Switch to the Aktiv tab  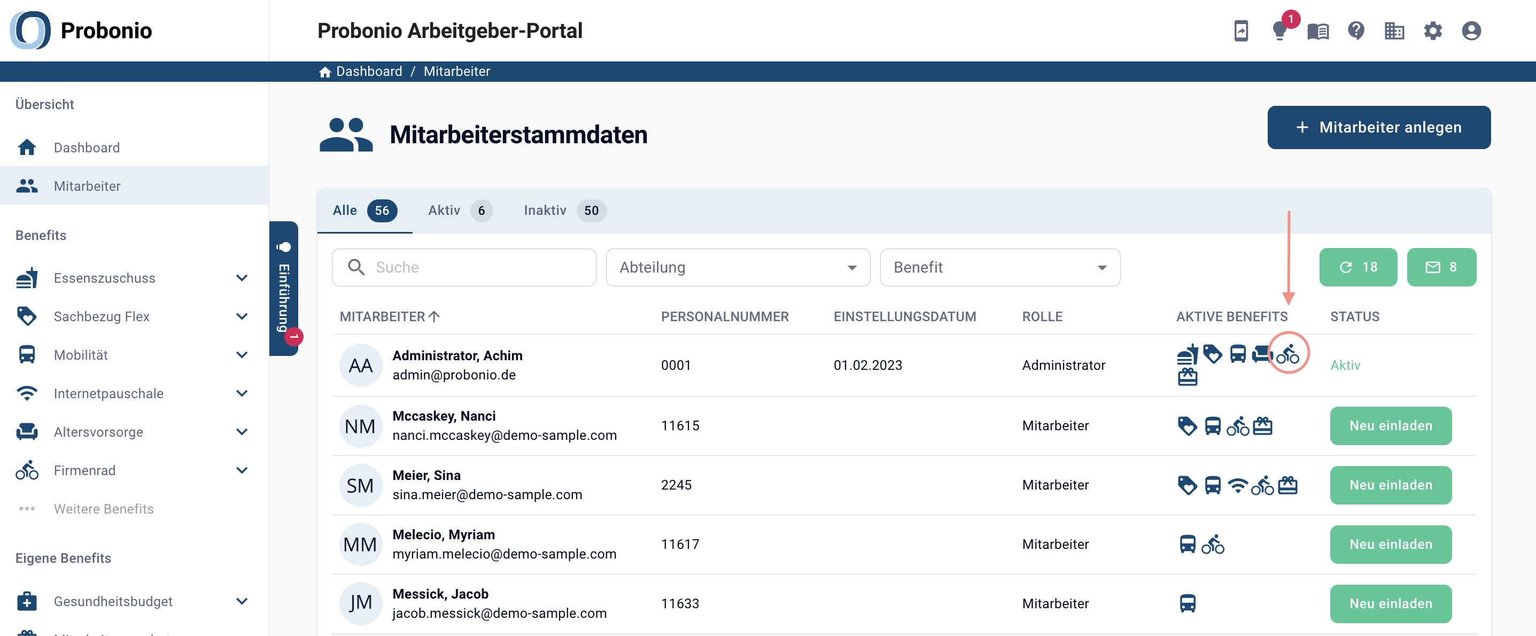click(x=460, y=211)
